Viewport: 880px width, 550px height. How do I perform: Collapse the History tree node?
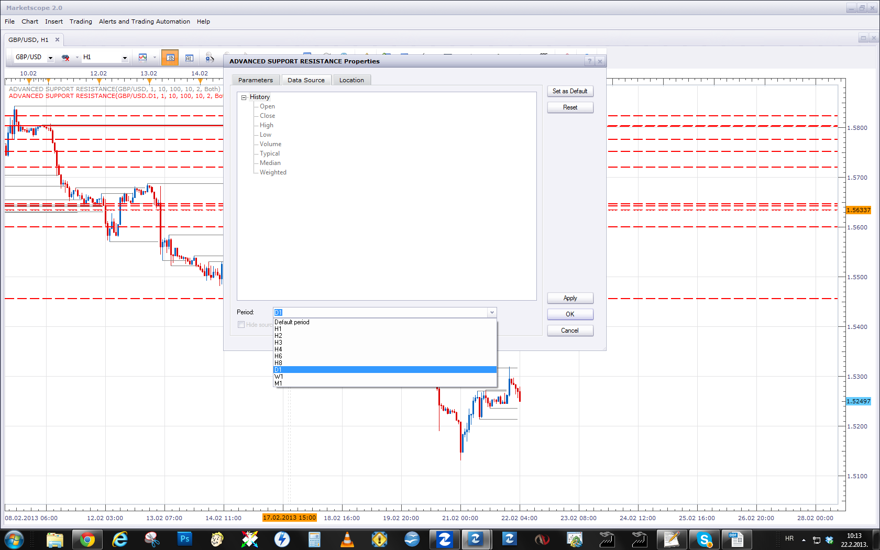[244, 97]
